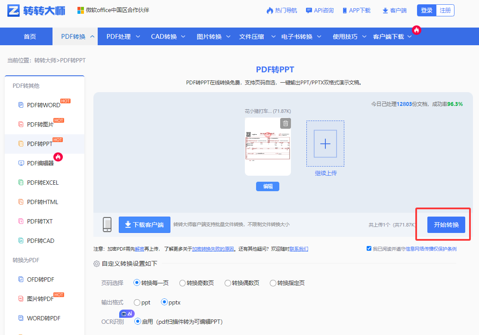Image resolution: width=479 pixels, height=335 pixels.
Task: Click the icon next to PDF转HTML
Action: point(21,202)
